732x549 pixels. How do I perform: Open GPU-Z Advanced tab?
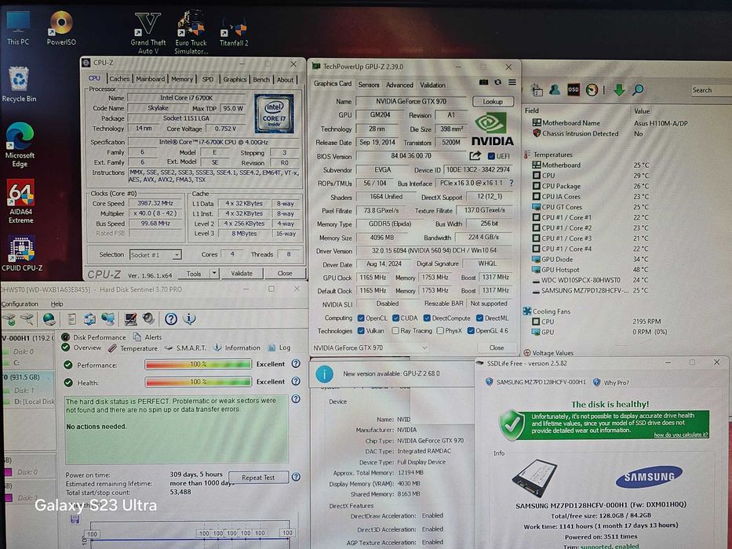coord(399,85)
